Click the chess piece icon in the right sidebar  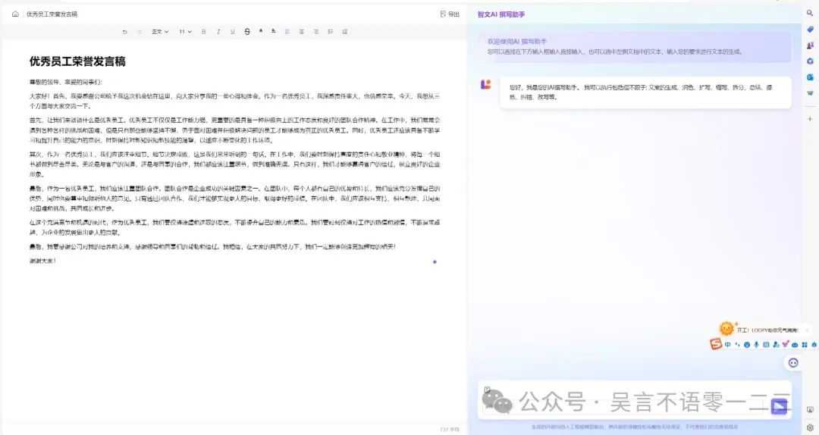[x=810, y=45]
